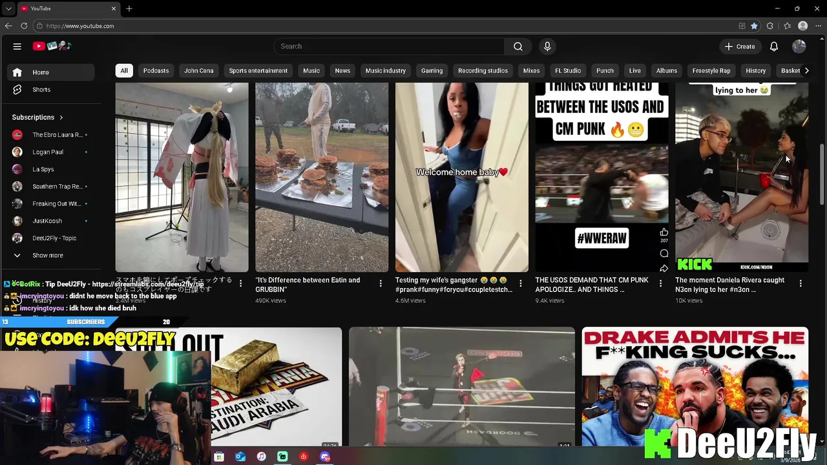Image resolution: width=827 pixels, height=465 pixels.
Task: Click the browser address bar
Action: (388, 26)
